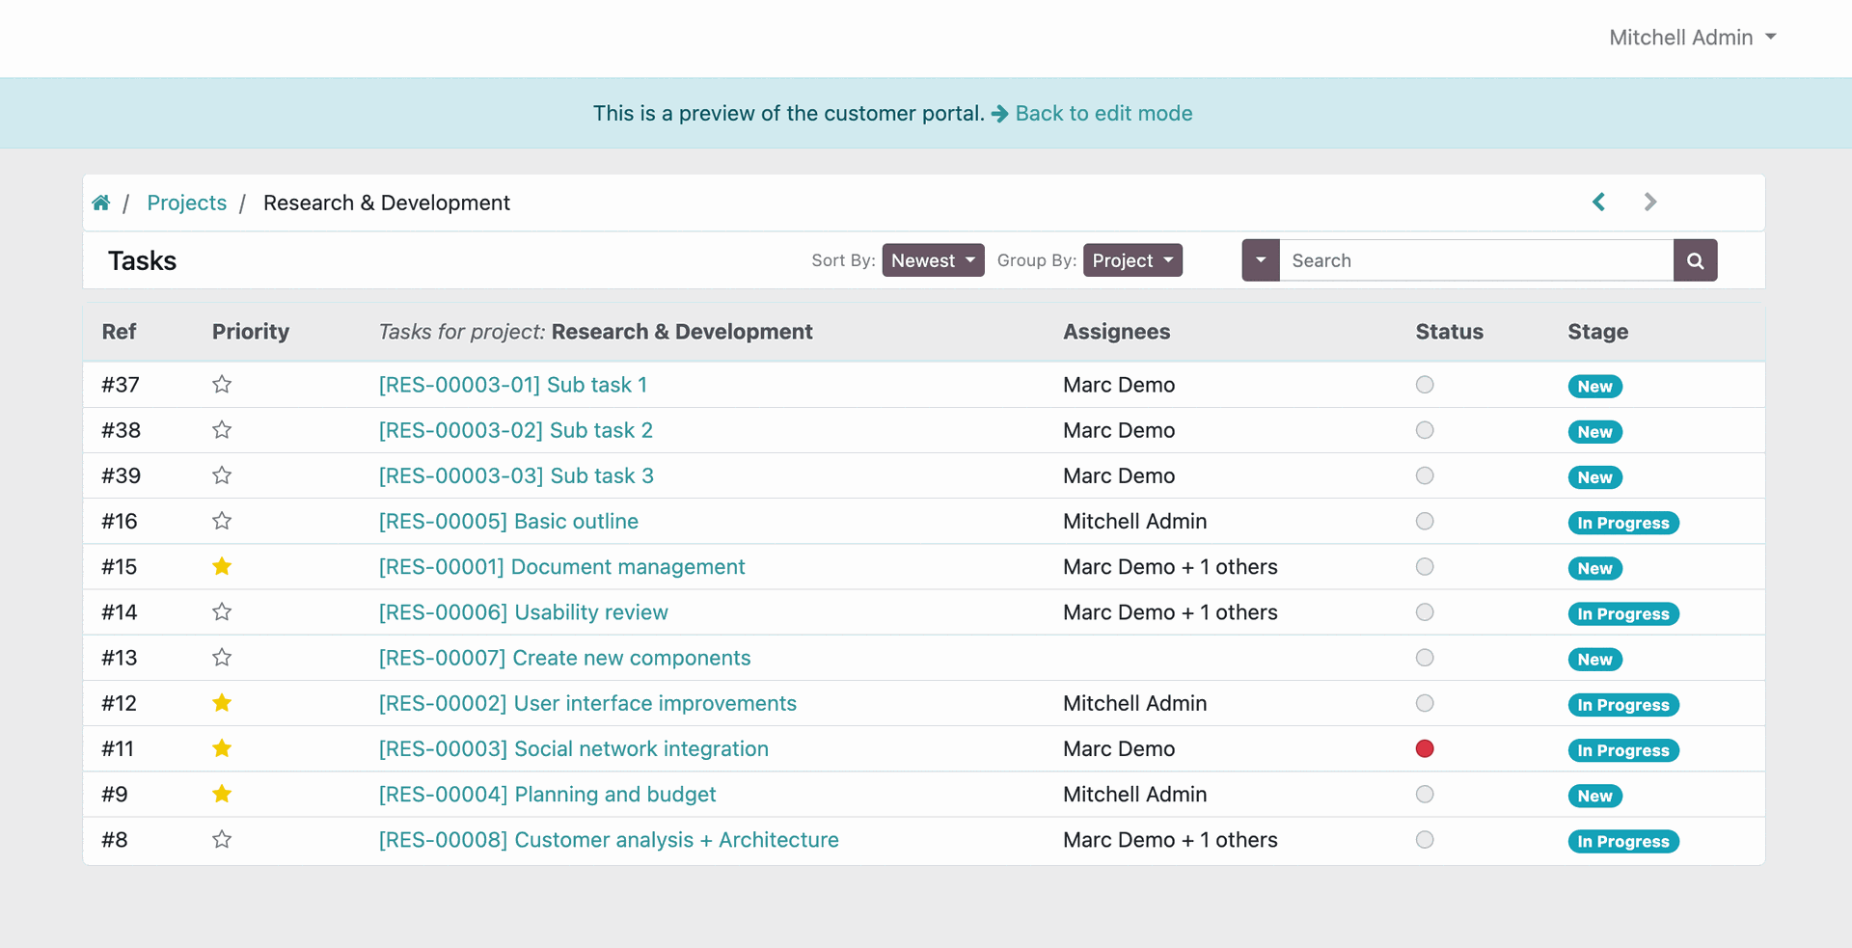
Task: Expand the search filter dropdown arrow
Action: click(x=1260, y=260)
